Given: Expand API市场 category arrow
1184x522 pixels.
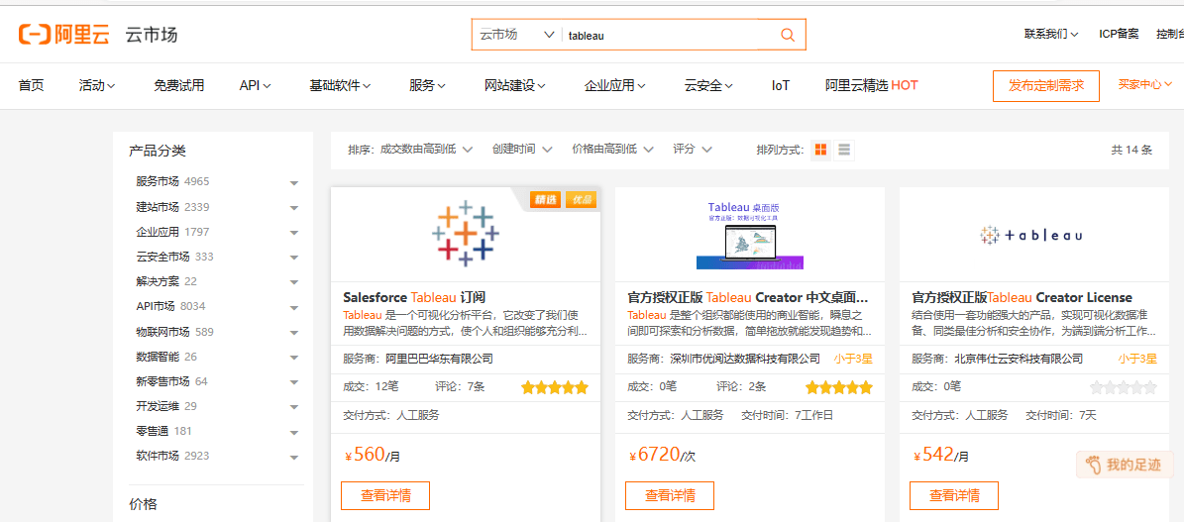Looking at the screenshot, I should click(293, 307).
